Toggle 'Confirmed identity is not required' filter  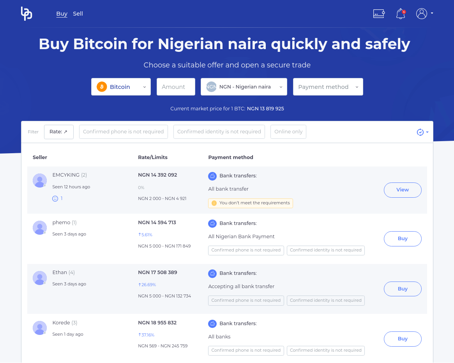(219, 132)
